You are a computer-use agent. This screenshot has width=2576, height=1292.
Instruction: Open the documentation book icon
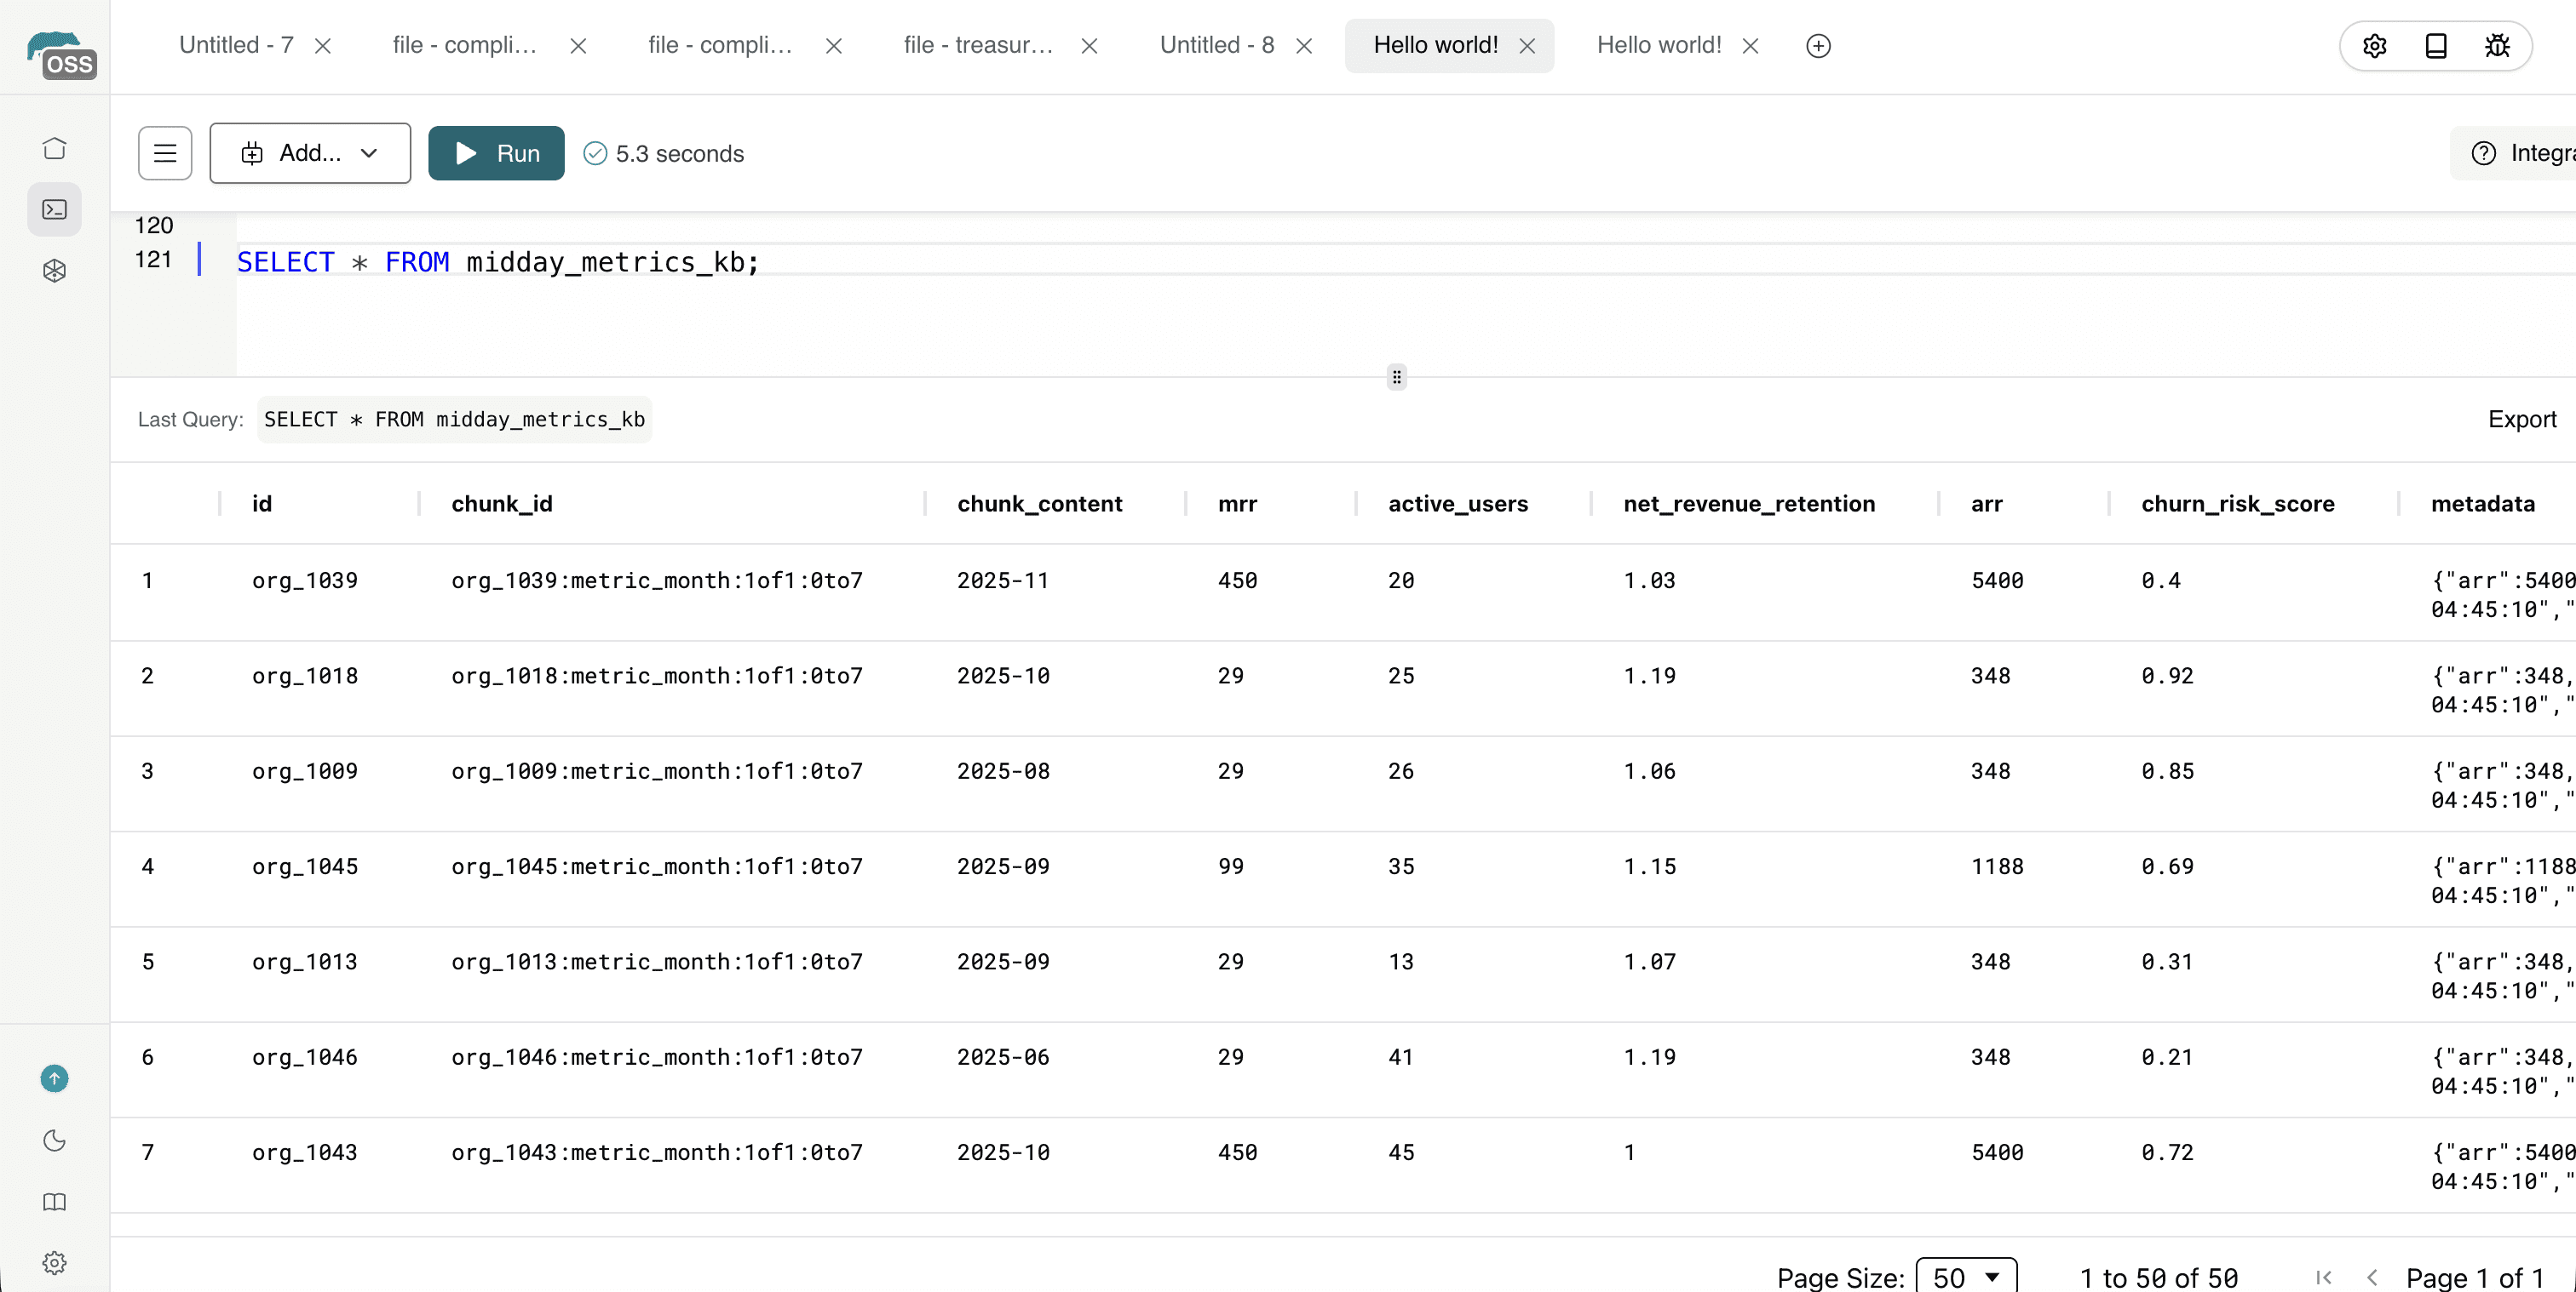(55, 1202)
